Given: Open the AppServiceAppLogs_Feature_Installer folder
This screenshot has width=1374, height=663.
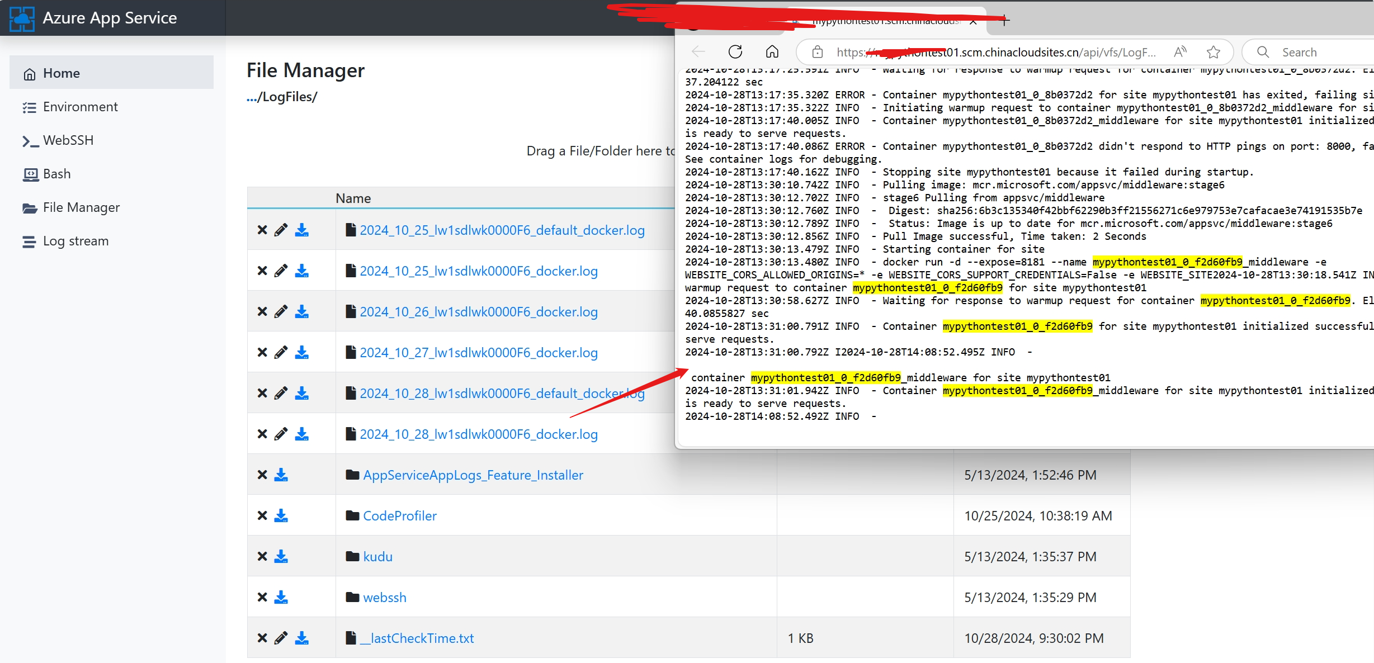Looking at the screenshot, I should point(473,475).
